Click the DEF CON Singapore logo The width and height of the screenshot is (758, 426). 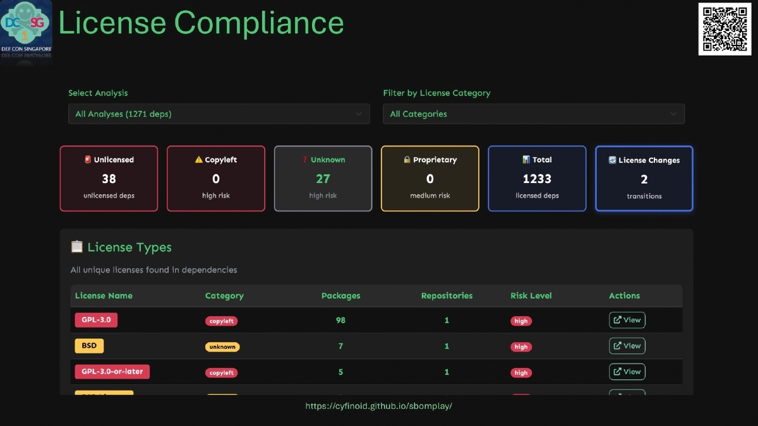26,30
